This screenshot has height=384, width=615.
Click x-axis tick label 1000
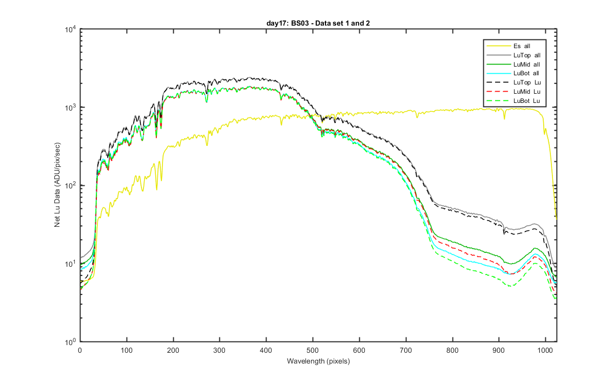tap(545, 350)
